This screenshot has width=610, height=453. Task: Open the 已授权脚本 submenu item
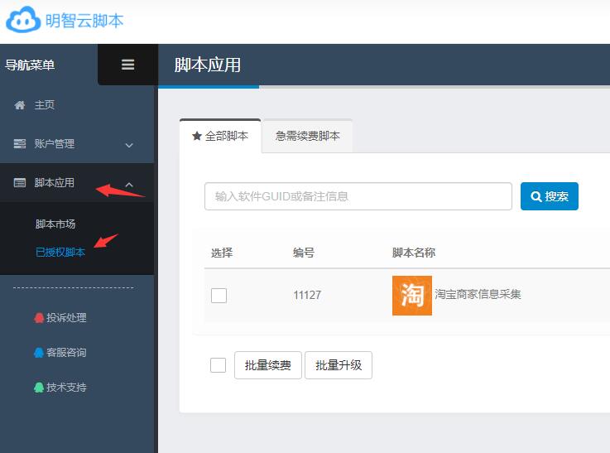click(x=60, y=253)
